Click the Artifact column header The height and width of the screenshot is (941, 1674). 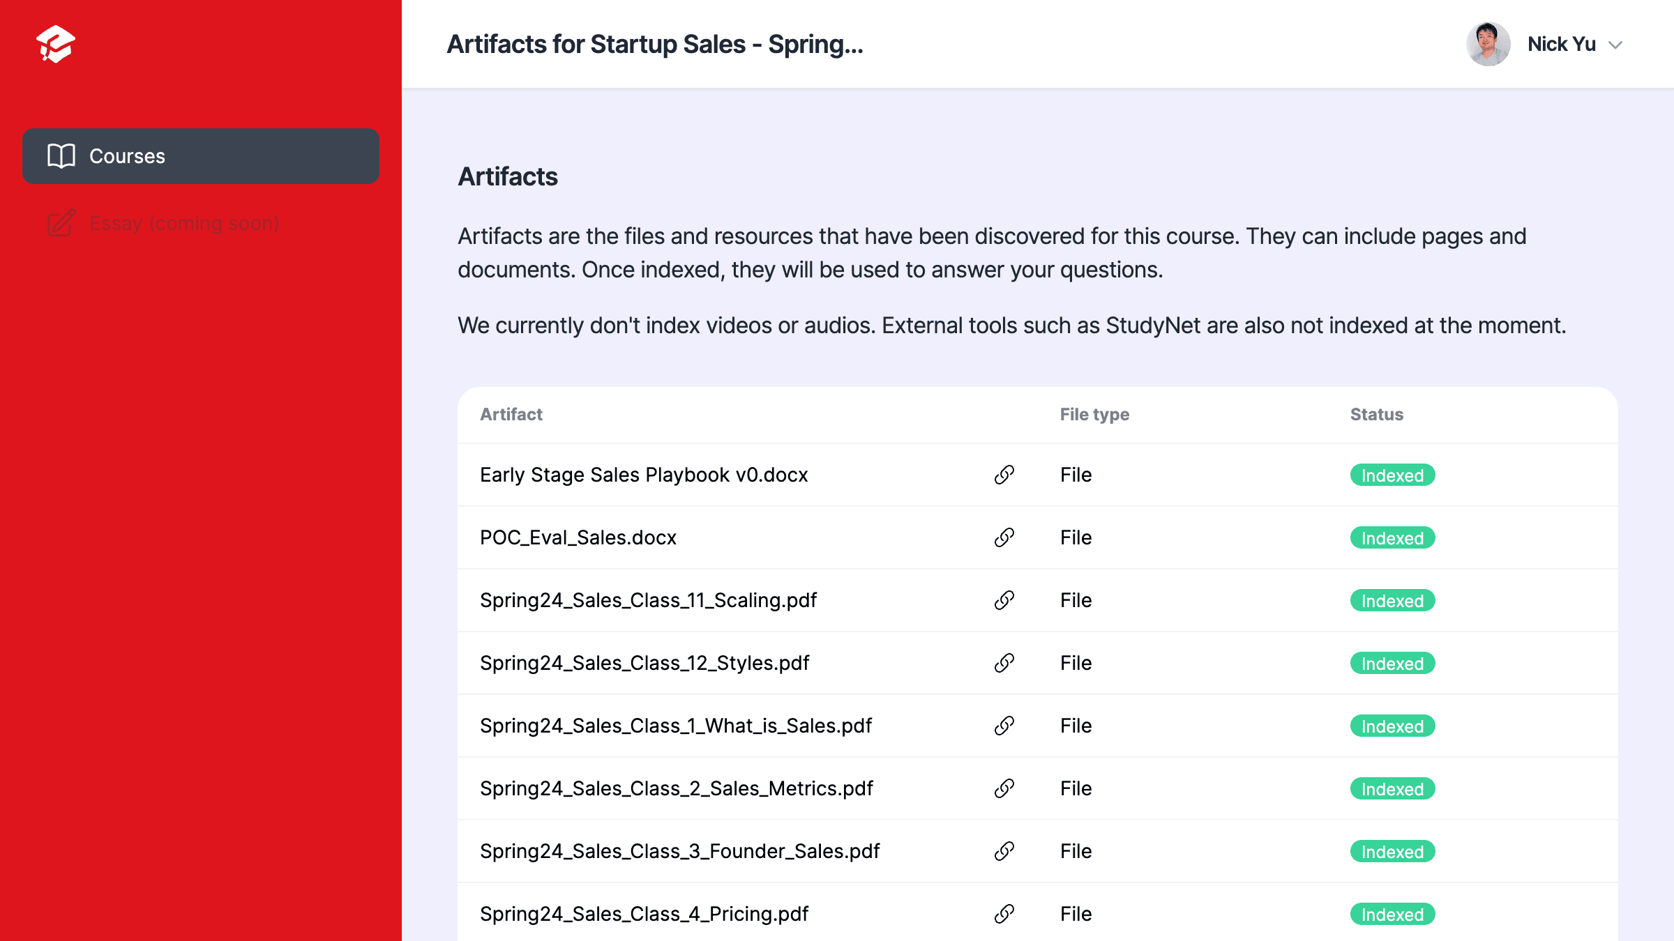(x=511, y=415)
